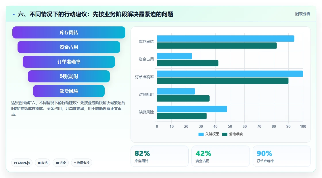This screenshot has width=322, height=178.
Task: Click the 库存周转 chart axis label
Action: coord(146,42)
